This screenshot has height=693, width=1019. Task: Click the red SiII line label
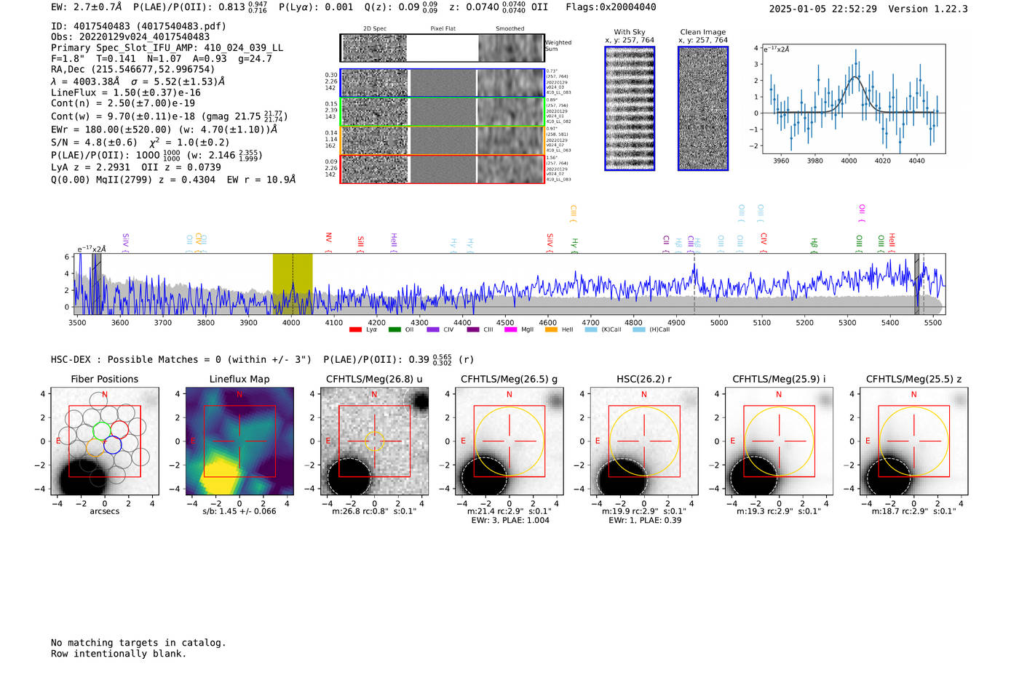[361, 243]
